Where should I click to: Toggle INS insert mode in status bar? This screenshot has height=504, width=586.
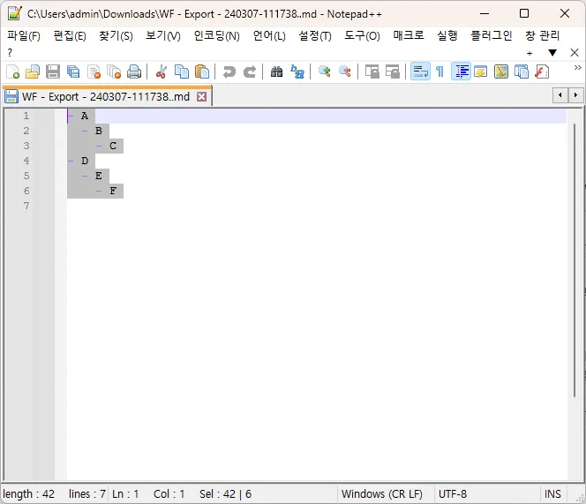coord(552,494)
